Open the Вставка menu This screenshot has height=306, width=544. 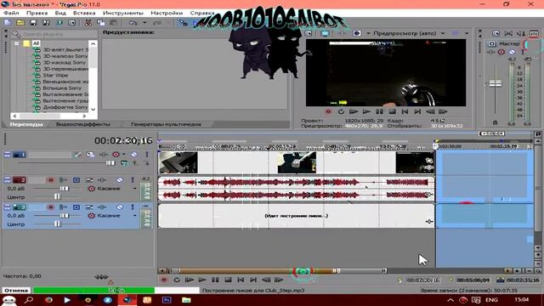coord(84,13)
